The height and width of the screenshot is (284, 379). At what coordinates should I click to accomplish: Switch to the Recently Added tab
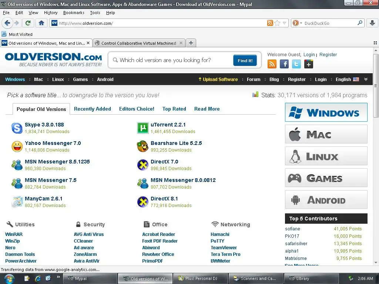(x=92, y=109)
